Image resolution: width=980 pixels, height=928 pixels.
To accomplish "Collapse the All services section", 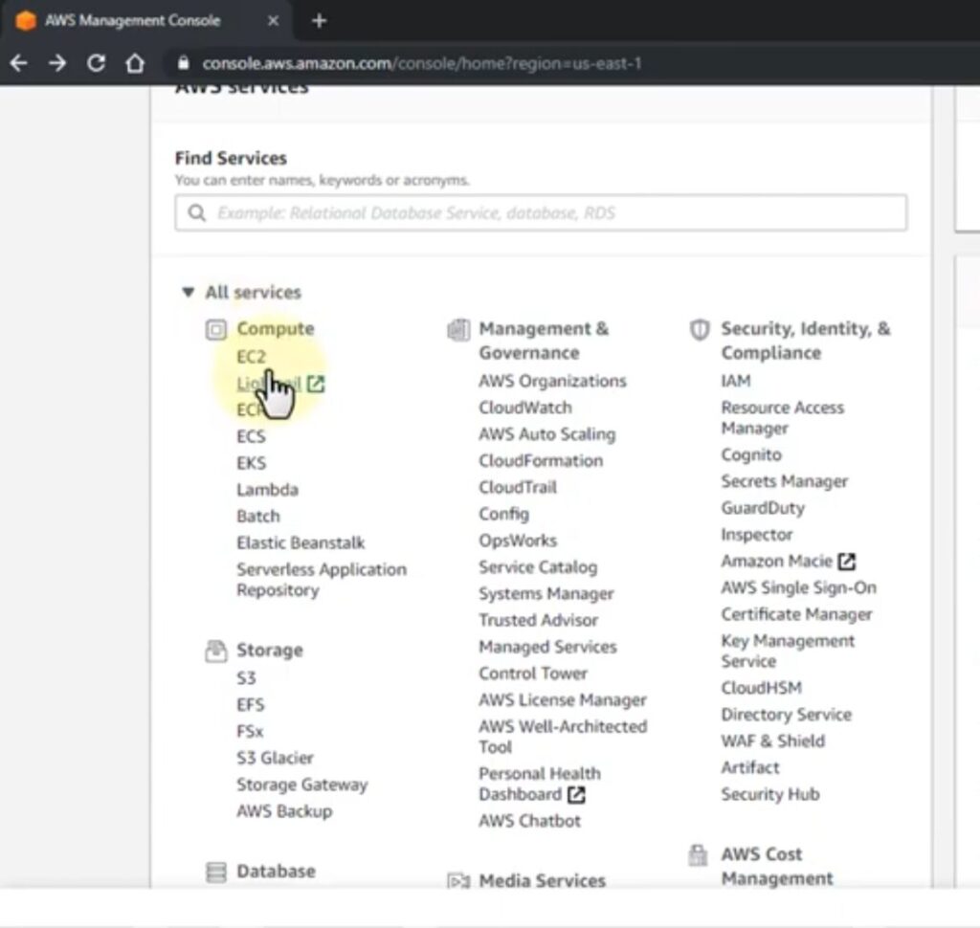I will (x=188, y=293).
